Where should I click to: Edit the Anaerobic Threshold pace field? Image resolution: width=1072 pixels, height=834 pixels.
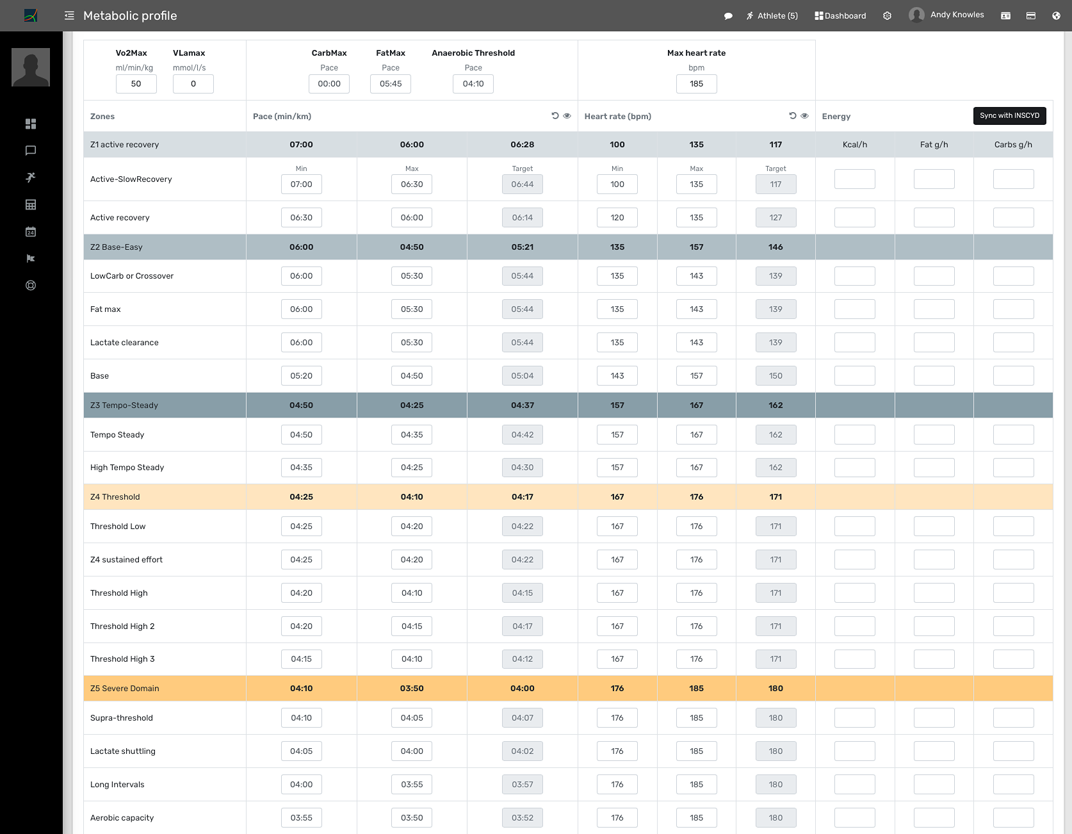pyautogui.click(x=473, y=84)
